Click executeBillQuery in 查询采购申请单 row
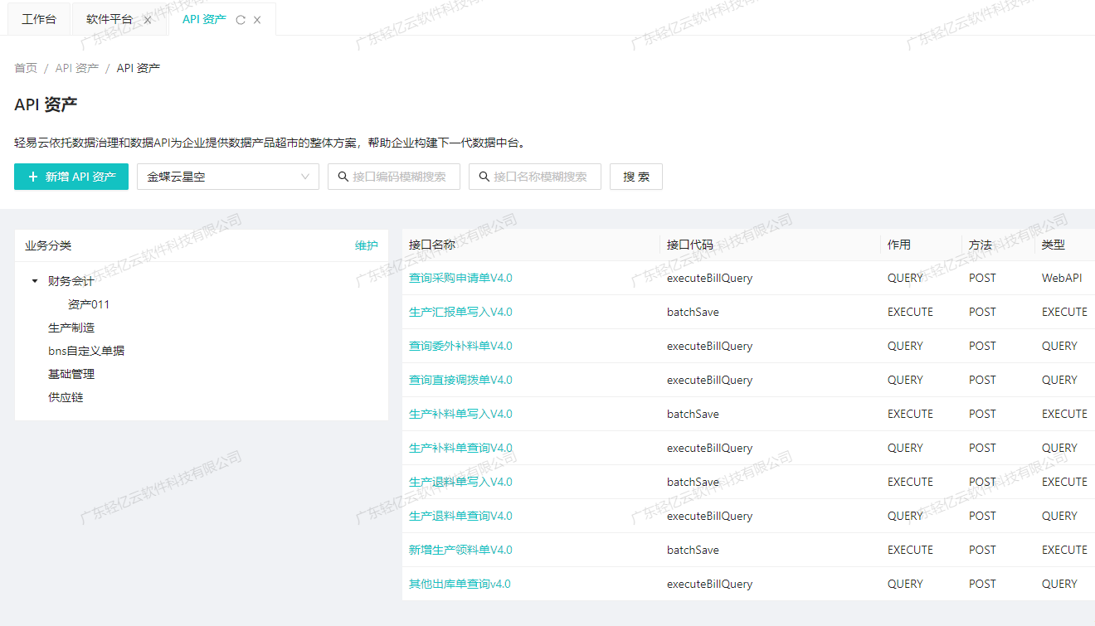Screen dimensions: 1095x626 coord(709,278)
